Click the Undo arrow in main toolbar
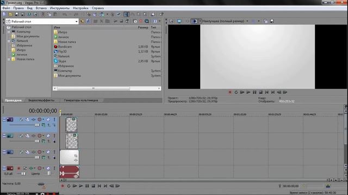The height and width of the screenshot is (195, 348). coord(65,15)
